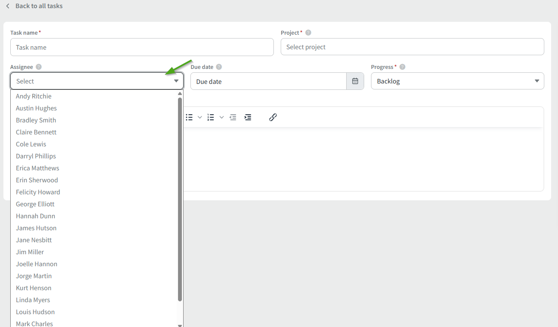Click the insert link icon
The width and height of the screenshot is (558, 327).
point(273,117)
